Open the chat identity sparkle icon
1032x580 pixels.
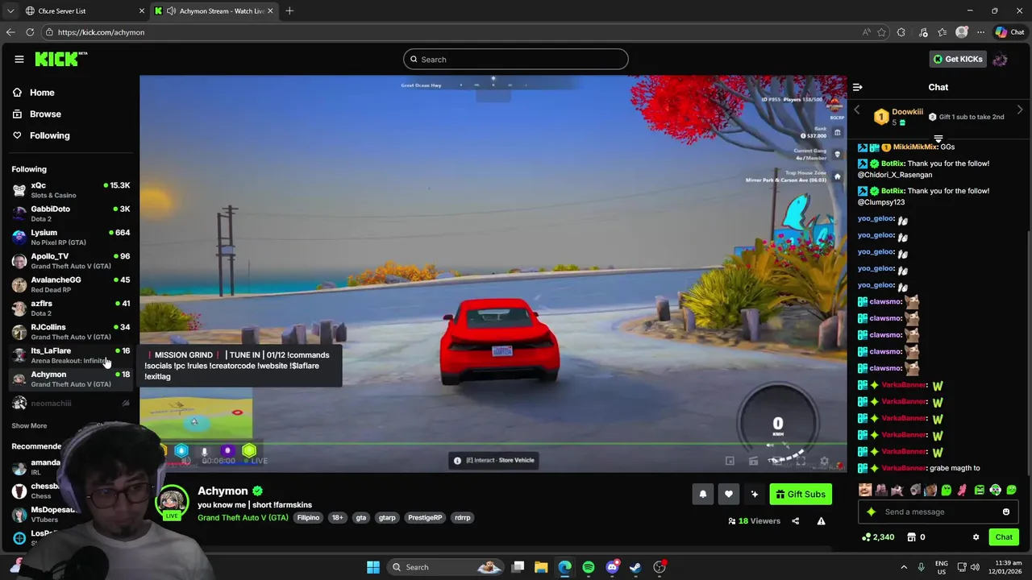(x=871, y=512)
